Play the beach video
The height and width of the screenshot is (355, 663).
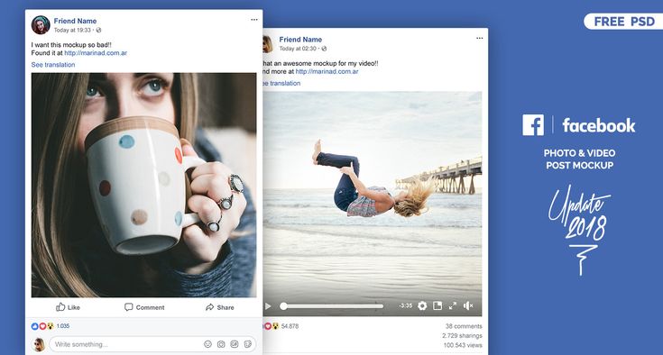pos(268,306)
